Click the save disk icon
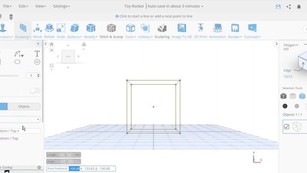The image size is (307, 173). tap(278, 6)
